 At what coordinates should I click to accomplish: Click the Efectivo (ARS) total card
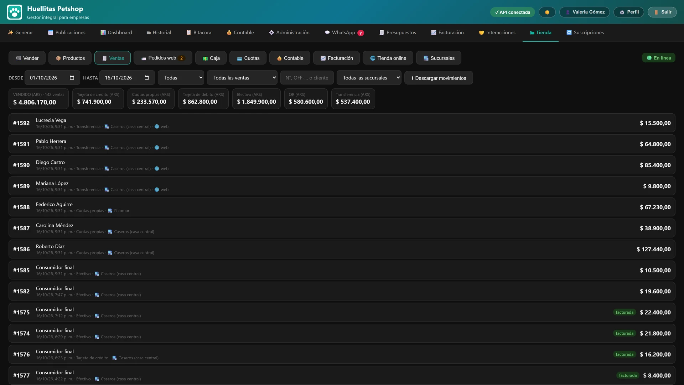point(256,99)
